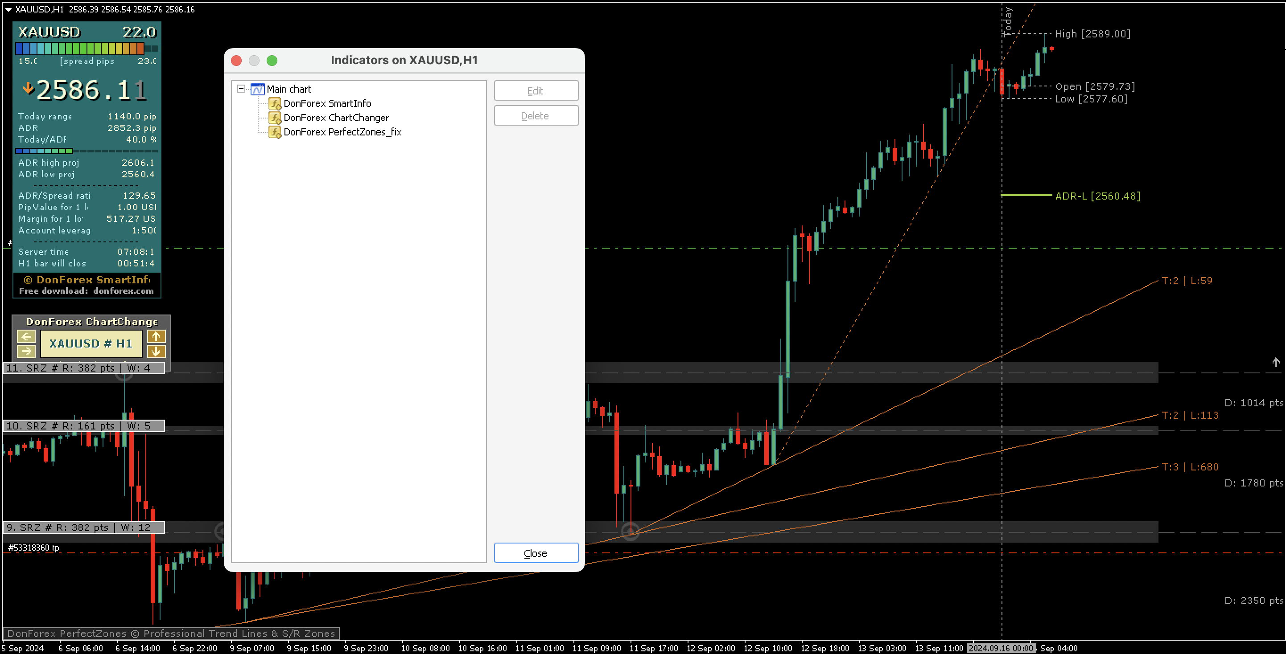1286x654 pixels.
Task: Click Close button in Indicators dialog
Action: click(x=536, y=553)
